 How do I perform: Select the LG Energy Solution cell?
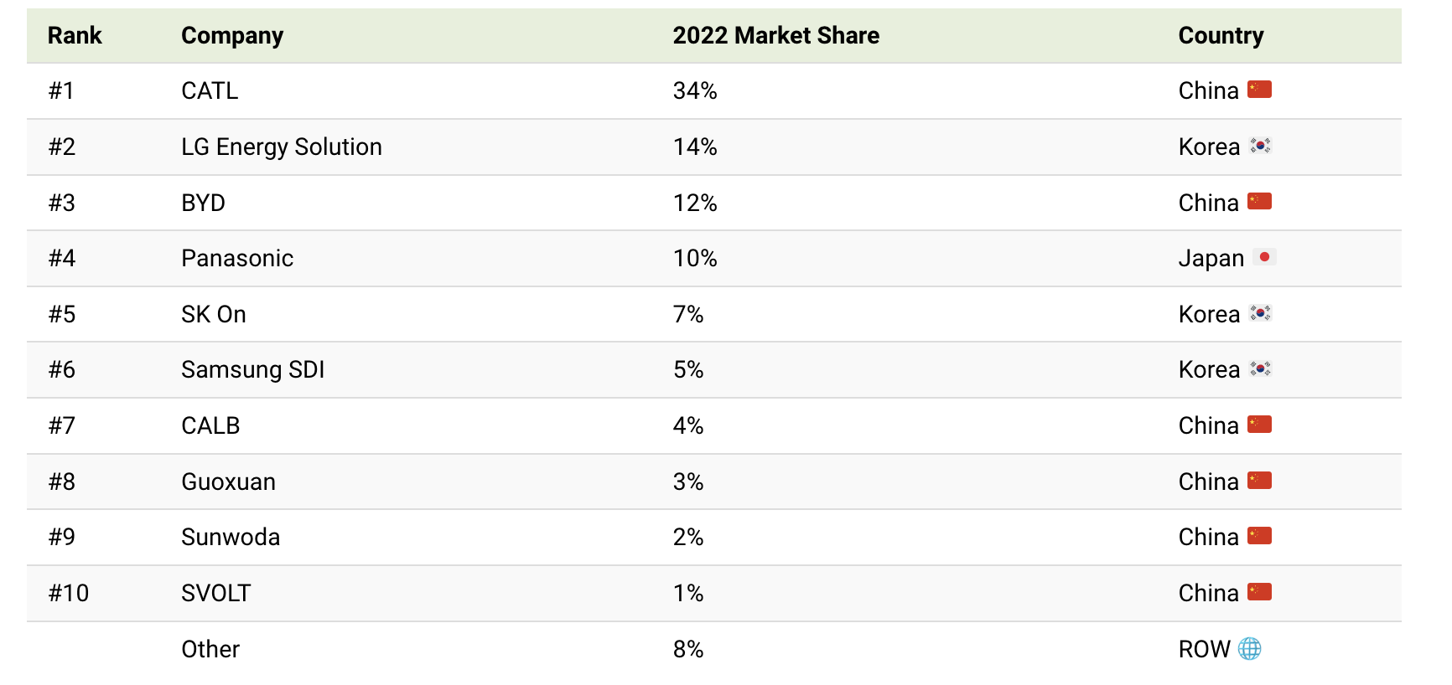click(x=281, y=147)
